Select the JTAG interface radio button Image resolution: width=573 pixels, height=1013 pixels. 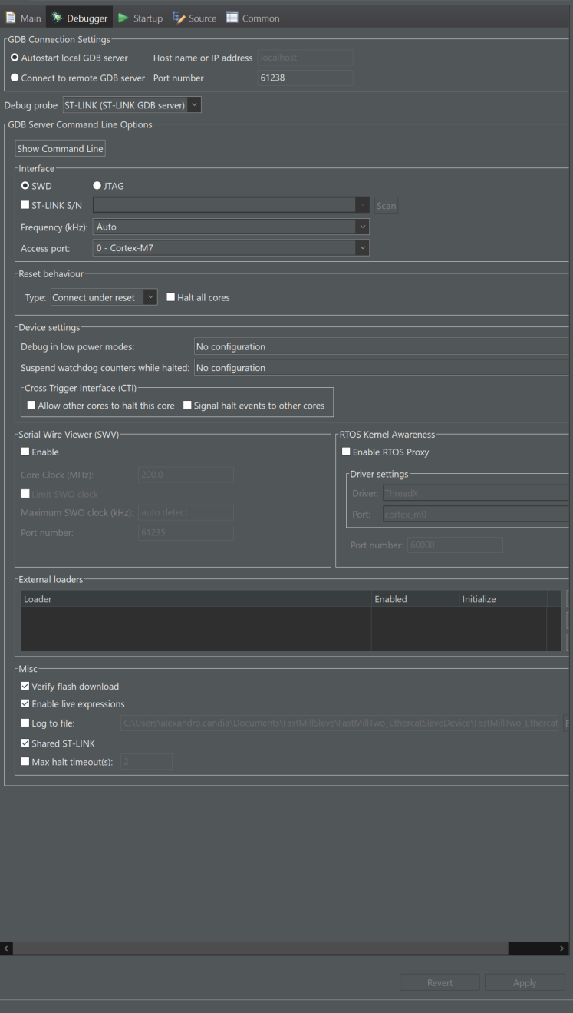click(x=97, y=185)
